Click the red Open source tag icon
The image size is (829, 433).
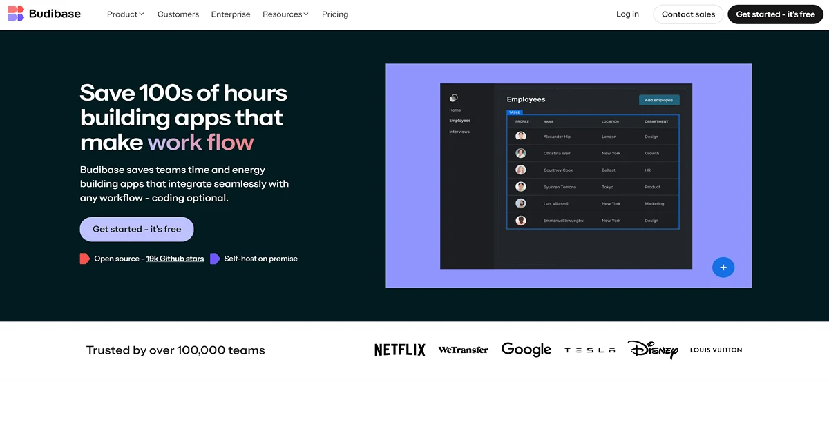point(85,259)
